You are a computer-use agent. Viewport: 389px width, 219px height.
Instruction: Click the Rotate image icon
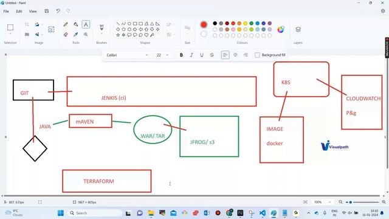pyautogui.click(x=37, y=24)
